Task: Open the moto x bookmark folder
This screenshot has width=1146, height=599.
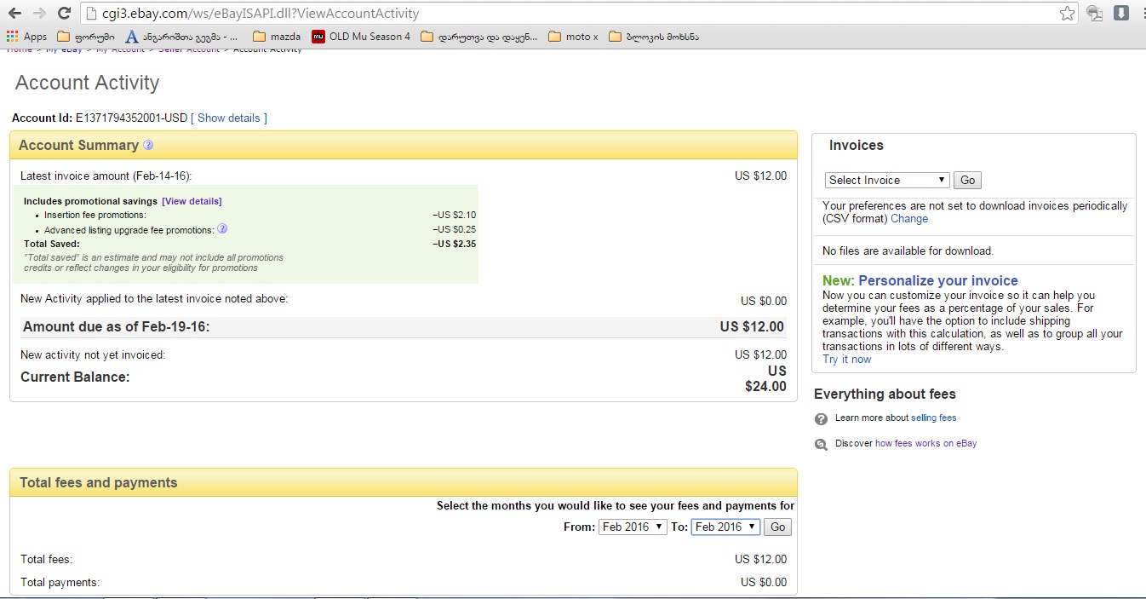Action: pos(573,37)
